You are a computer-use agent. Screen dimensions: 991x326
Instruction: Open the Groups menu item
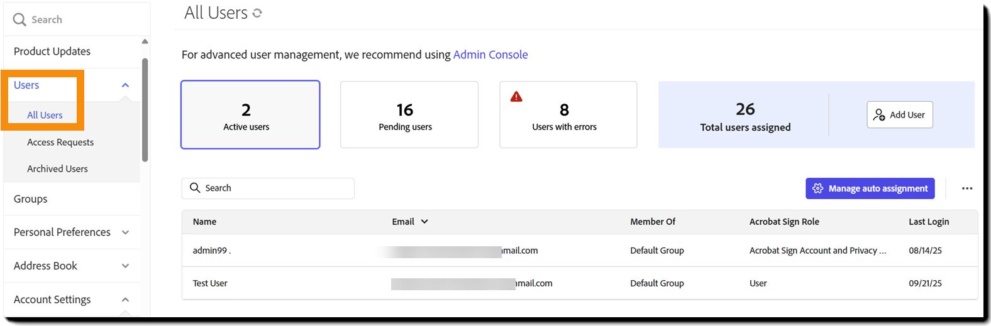click(31, 199)
